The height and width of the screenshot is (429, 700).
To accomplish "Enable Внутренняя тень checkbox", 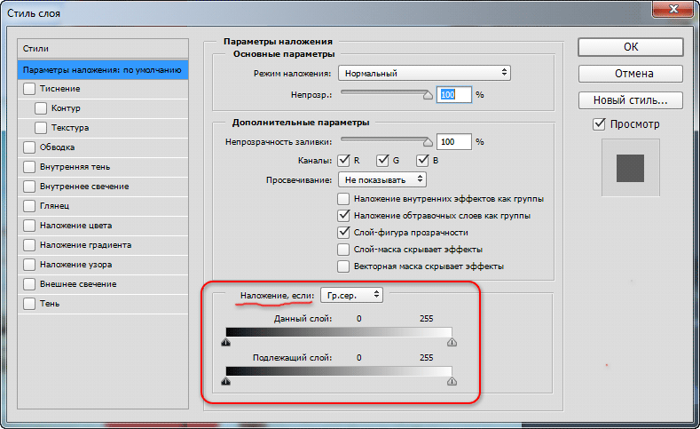I will [29, 167].
